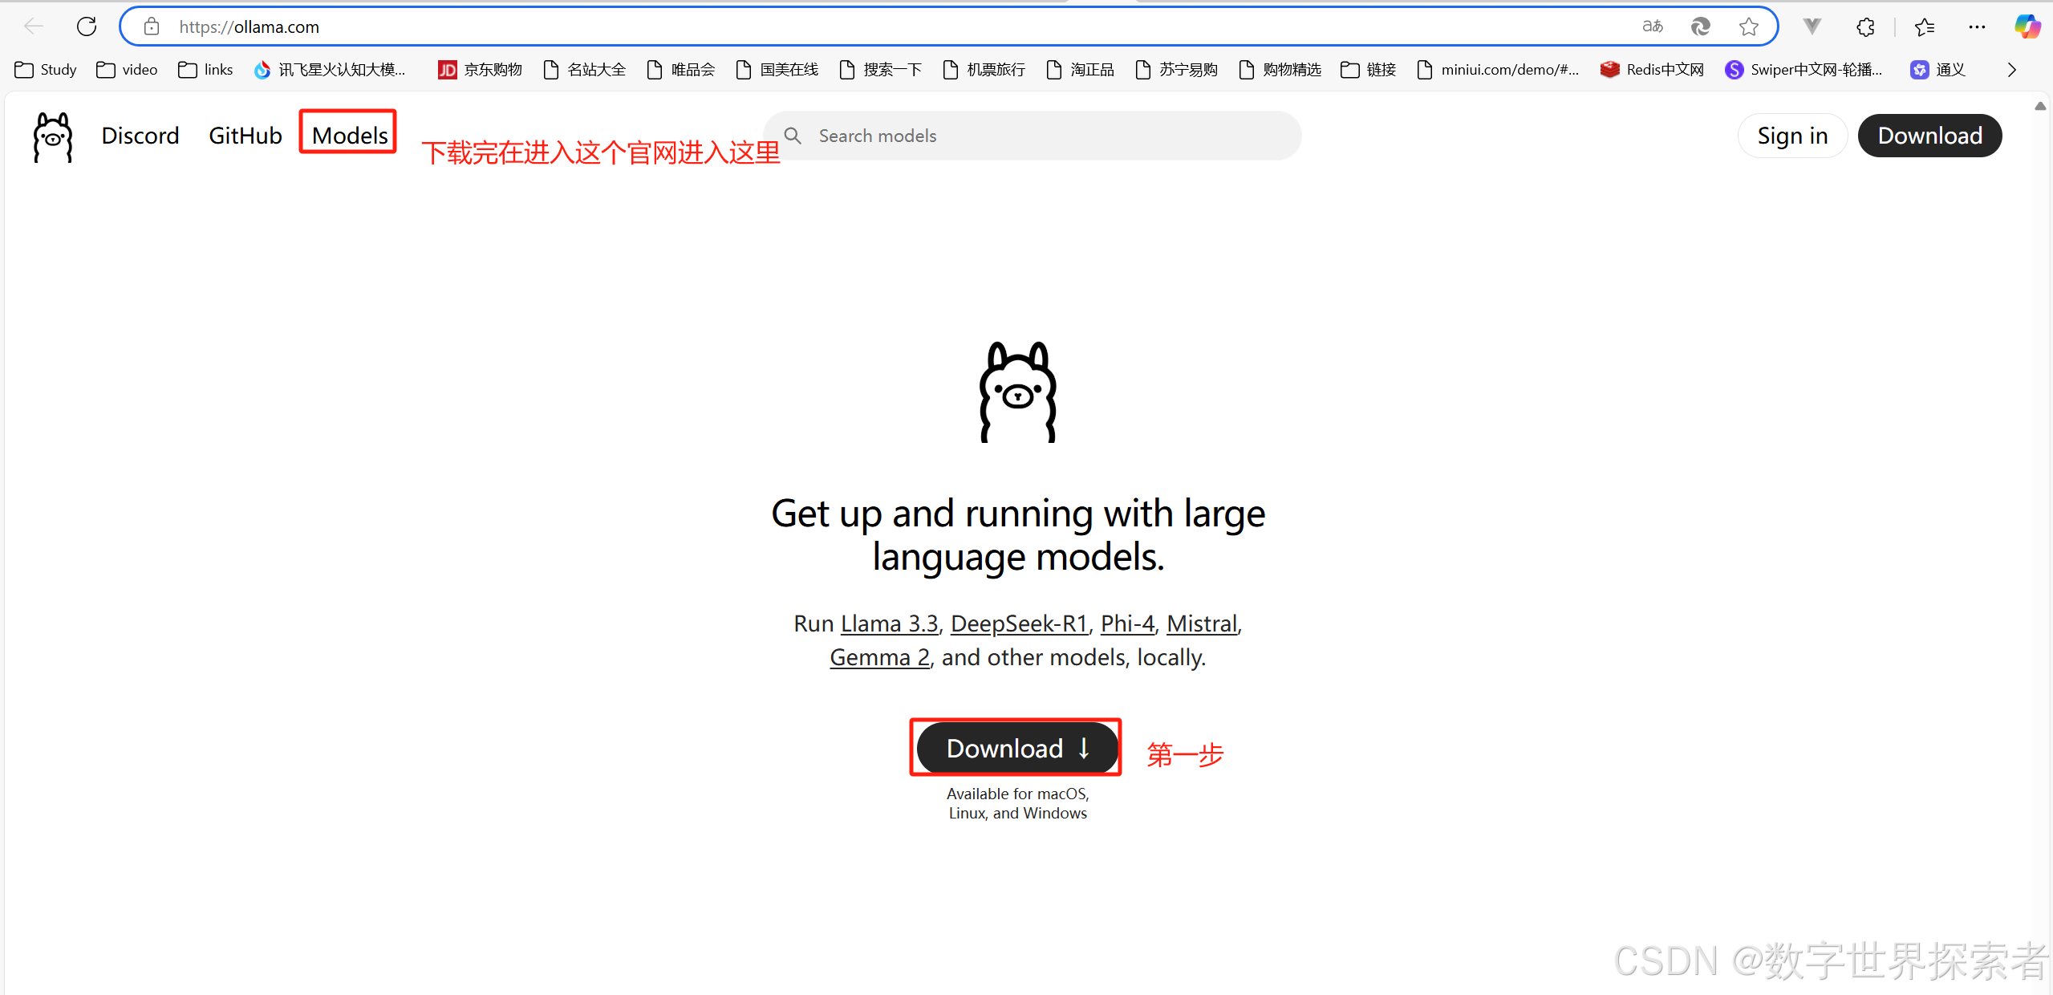
Task: Open browser Settings and more ellipsis menu
Action: [1977, 27]
